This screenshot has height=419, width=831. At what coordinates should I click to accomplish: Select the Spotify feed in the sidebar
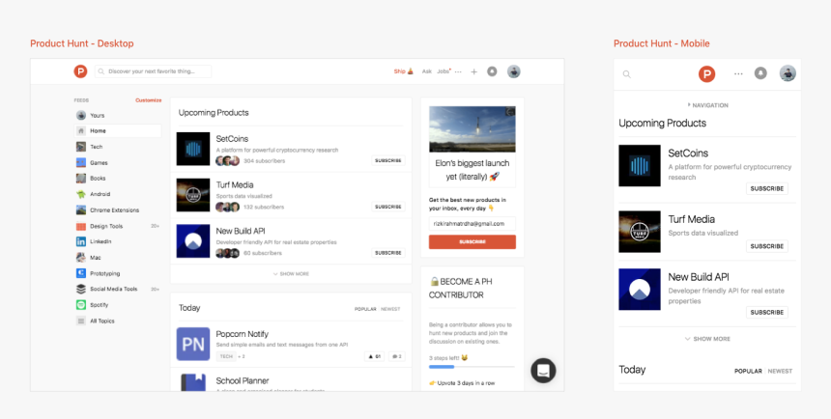coord(98,304)
